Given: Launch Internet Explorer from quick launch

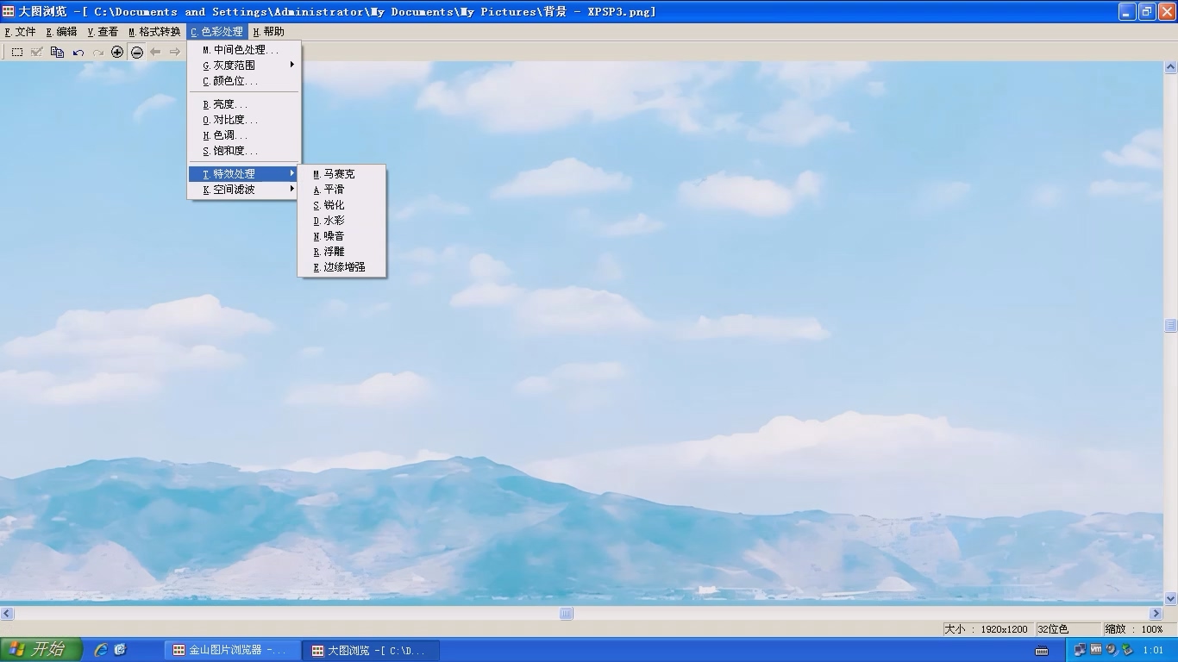Looking at the screenshot, I should pyautogui.click(x=101, y=650).
